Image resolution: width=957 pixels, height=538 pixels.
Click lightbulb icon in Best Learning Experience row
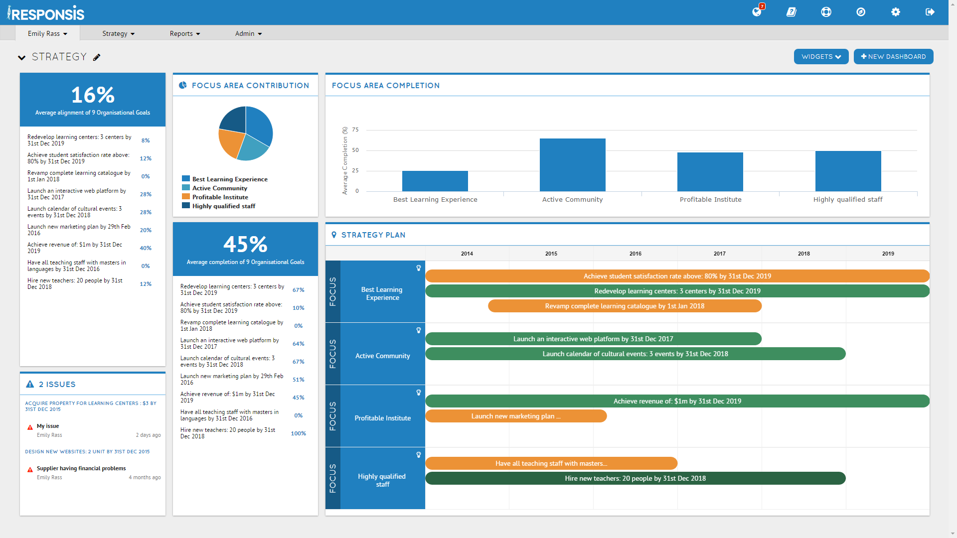coord(419,268)
